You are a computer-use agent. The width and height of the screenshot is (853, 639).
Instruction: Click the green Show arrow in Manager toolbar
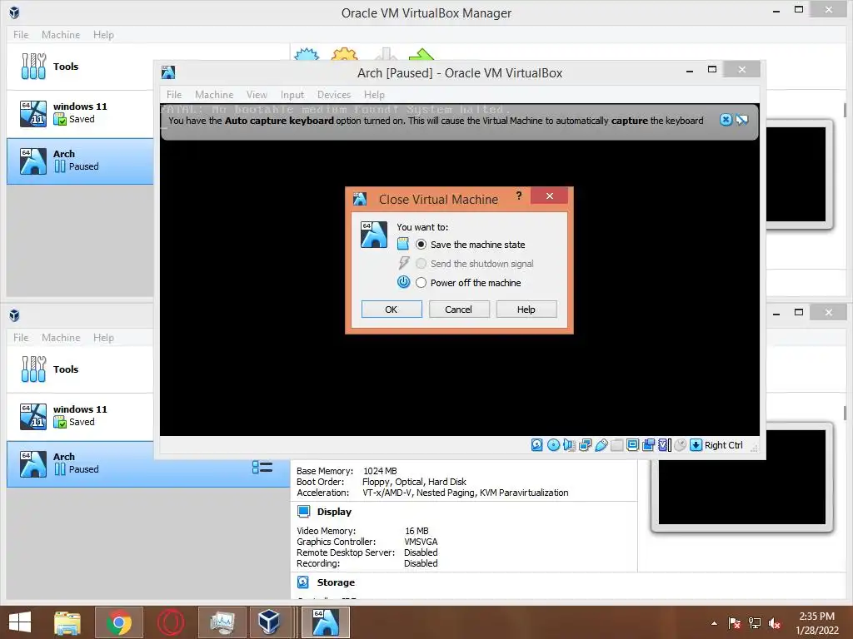[421, 54]
